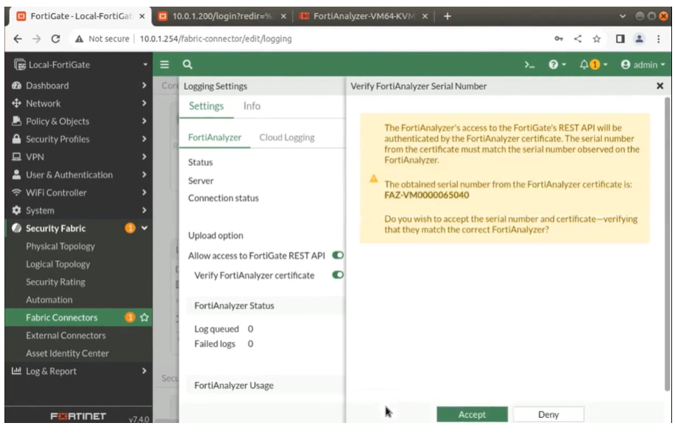Open the browser tab search dropdown

tap(623, 16)
